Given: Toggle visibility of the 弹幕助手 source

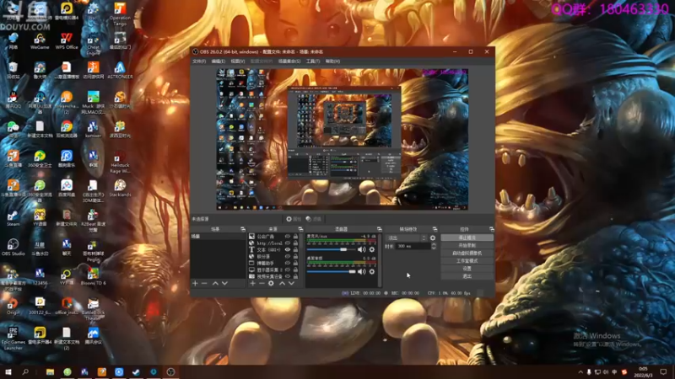Looking at the screenshot, I should tap(288, 263).
